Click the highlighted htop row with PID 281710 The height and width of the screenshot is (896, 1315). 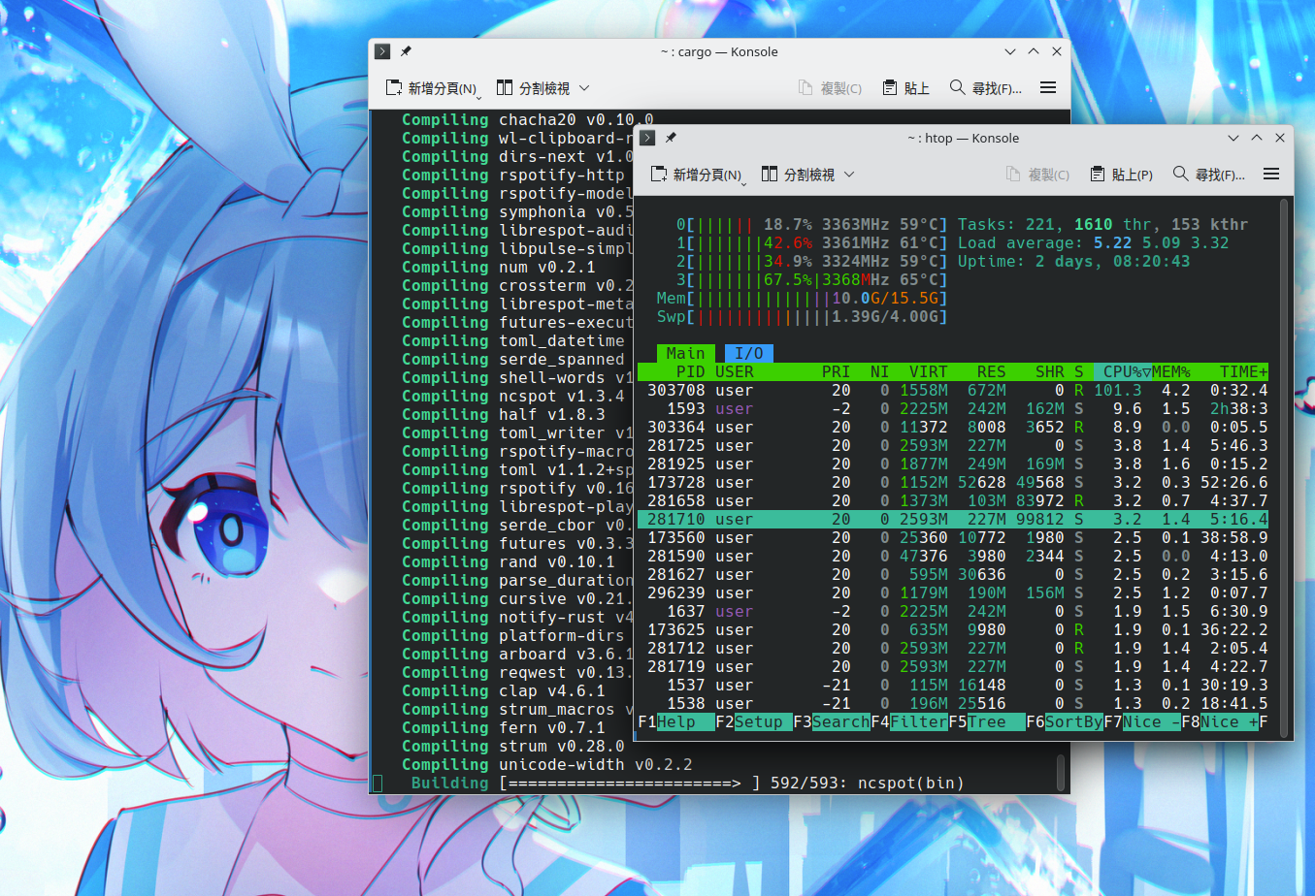(x=953, y=519)
